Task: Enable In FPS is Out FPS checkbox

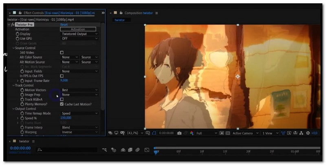Action: point(62,76)
